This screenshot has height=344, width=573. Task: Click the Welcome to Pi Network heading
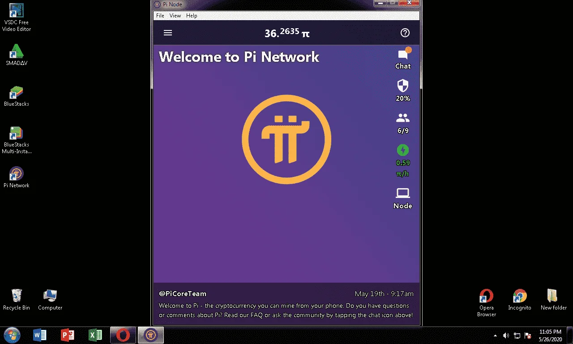pyautogui.click(x=239, y=57)
